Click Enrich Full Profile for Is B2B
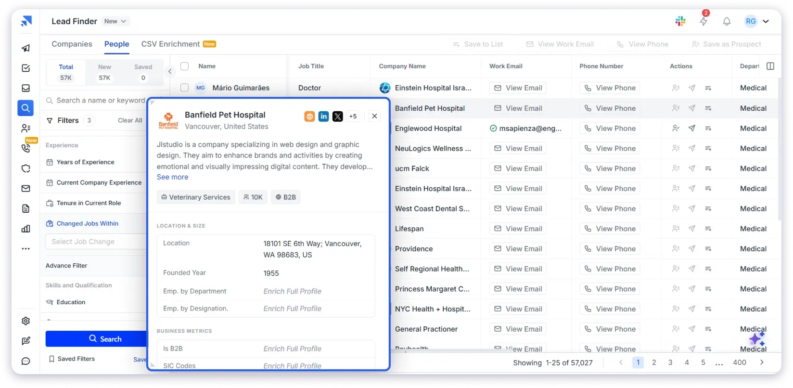Screen dimensions: 793x388 coord(292,349)
